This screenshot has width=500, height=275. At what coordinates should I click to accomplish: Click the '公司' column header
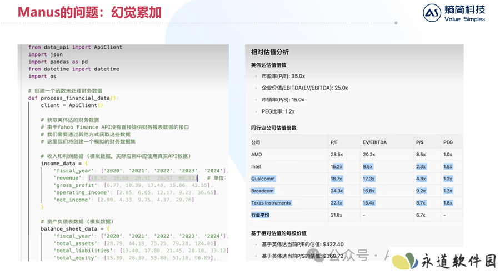pos(256,142)
